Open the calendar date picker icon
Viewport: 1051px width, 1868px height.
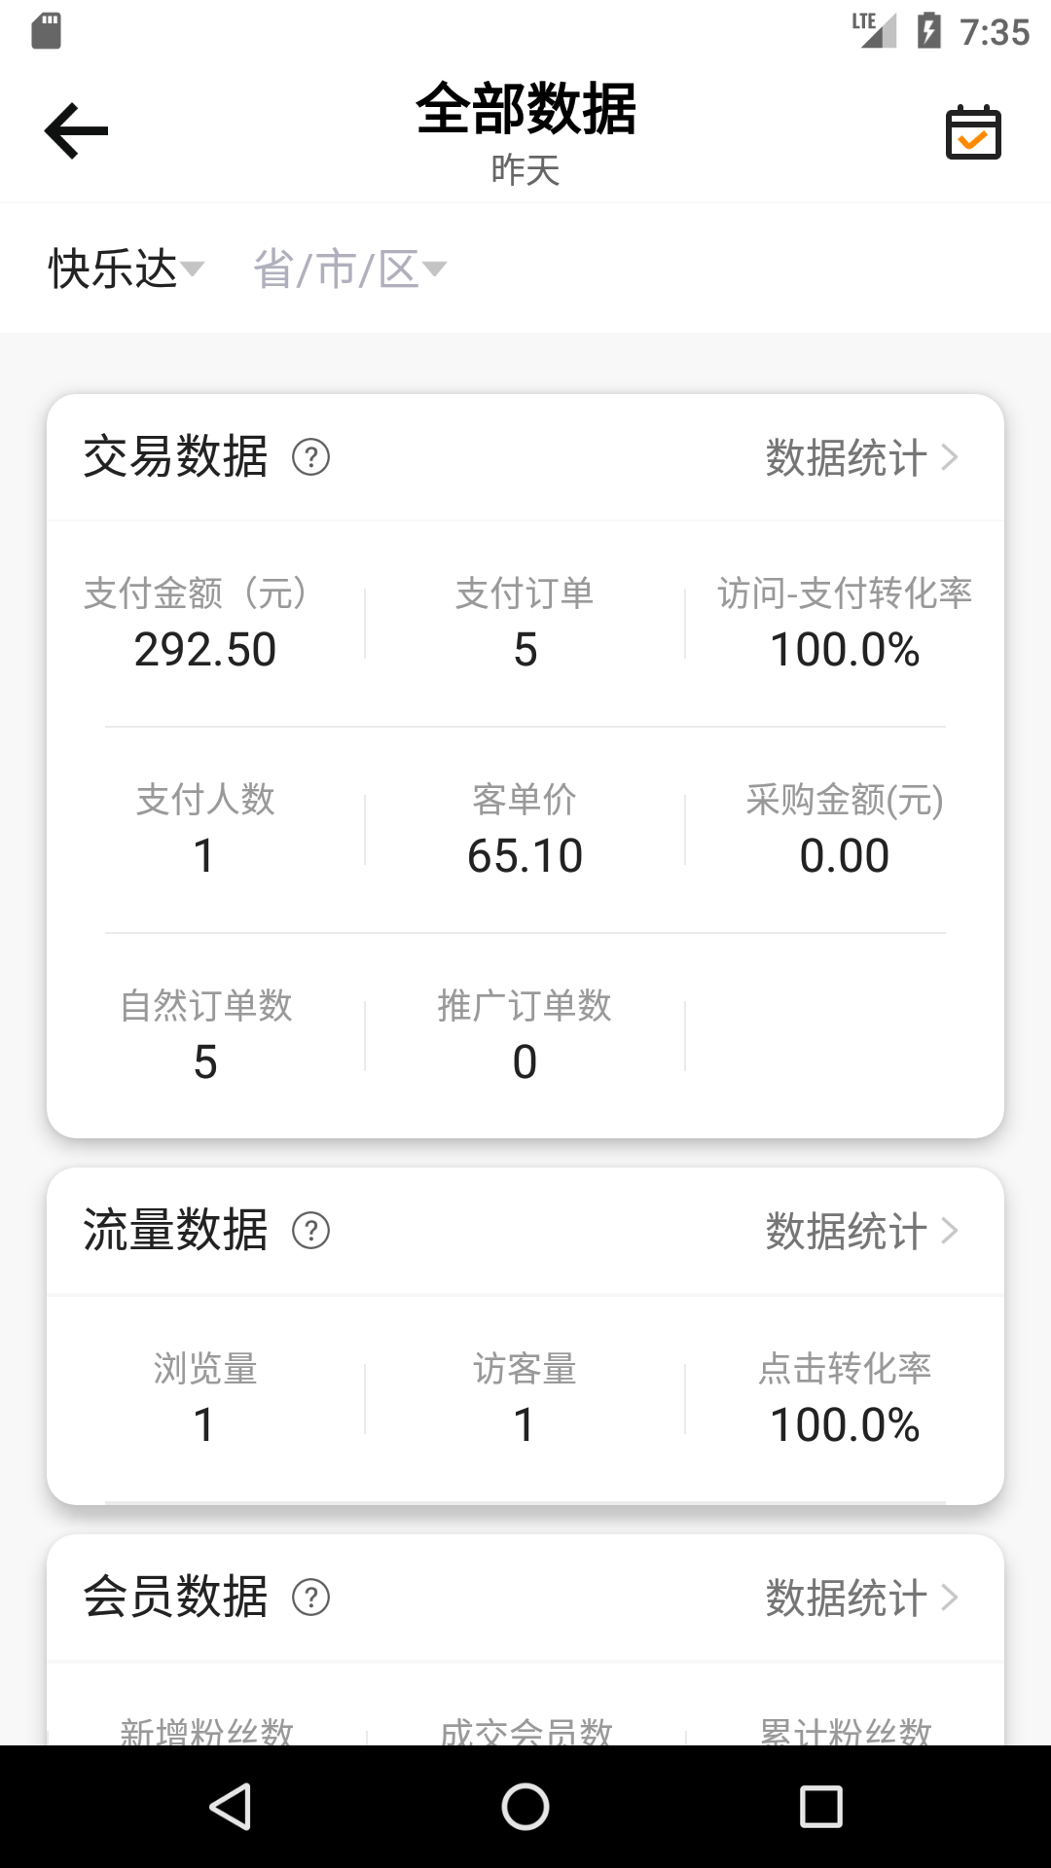[973, 132]
